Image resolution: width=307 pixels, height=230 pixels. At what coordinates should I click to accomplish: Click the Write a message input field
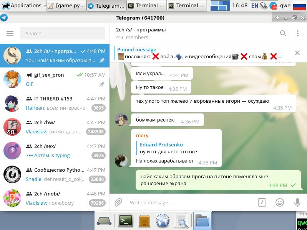(x=191, y=202)
